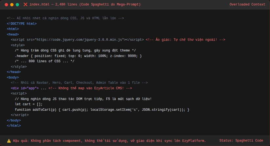Click the title 'index.html — 2,480 lines'
This screenshot has height=146, width=270.
tap(53, 5)
